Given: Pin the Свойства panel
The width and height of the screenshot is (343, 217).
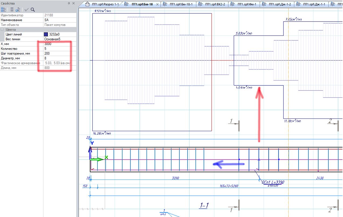Looking at the screenshot, I should (69, 3).
